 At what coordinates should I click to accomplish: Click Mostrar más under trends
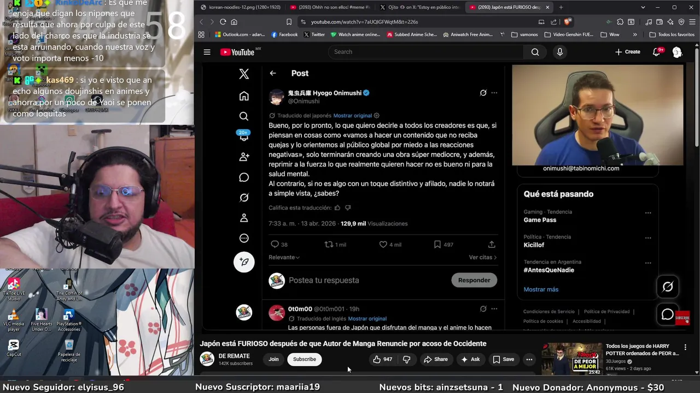(541, 289)
